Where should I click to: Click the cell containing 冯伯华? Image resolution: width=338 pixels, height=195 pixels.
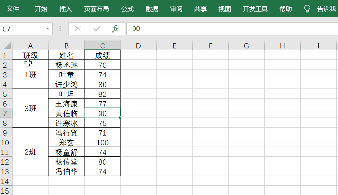[66, 171]
